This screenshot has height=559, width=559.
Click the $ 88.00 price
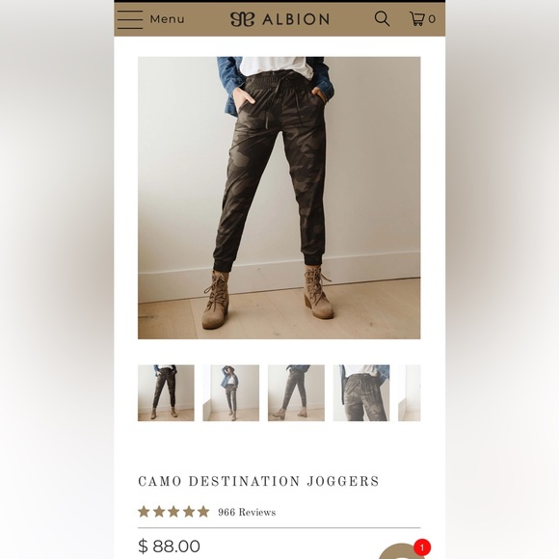(169, 546)
